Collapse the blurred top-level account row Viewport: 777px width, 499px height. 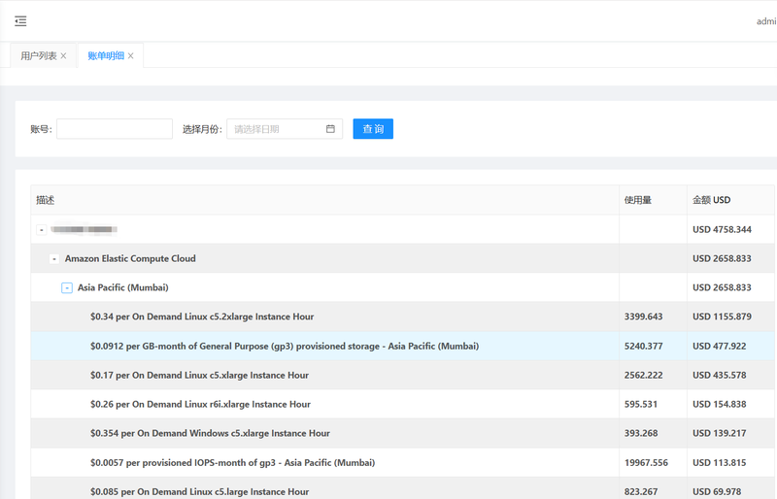click(42, 229)
